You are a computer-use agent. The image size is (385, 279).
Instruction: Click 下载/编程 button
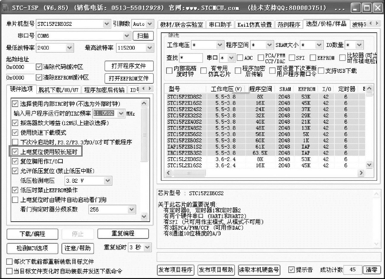[32, 234]
